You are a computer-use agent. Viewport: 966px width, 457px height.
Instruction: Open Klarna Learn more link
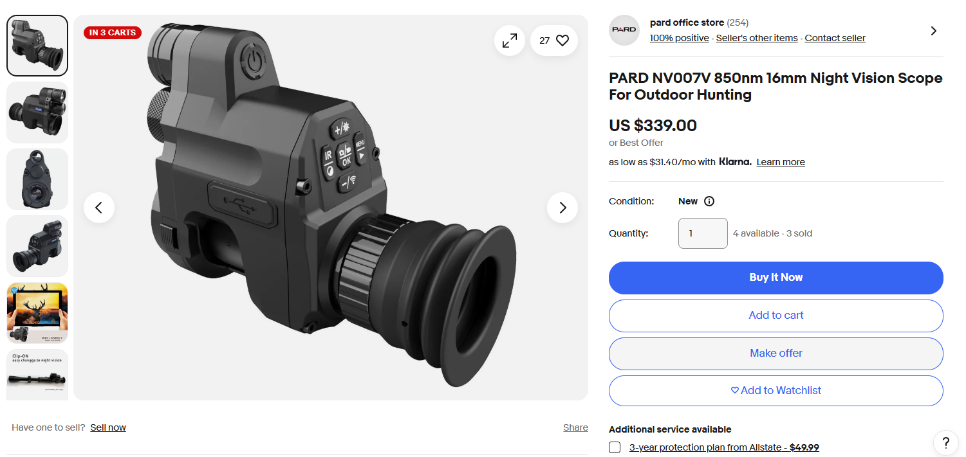[x=781, y=162]
